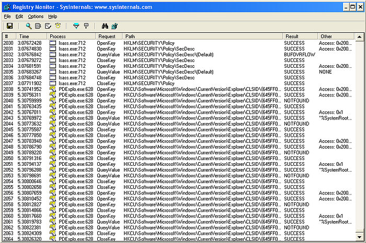This screenshot has width=366, height=243.
Task: Toggle capture with the magnifying glass icon
Action: point(29,26)
